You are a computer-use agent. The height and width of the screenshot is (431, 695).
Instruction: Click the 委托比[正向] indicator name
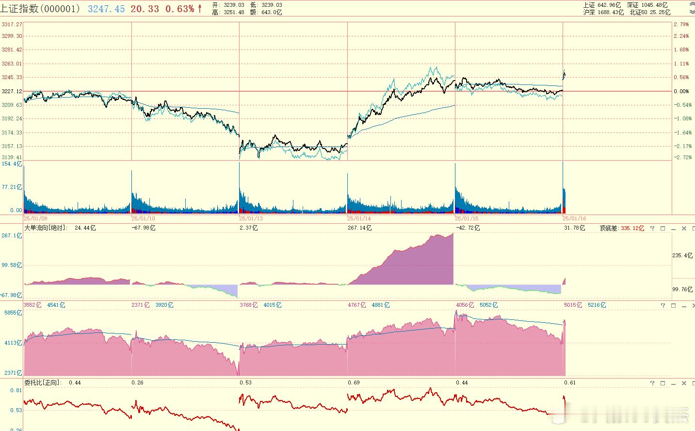coord(43,382)
